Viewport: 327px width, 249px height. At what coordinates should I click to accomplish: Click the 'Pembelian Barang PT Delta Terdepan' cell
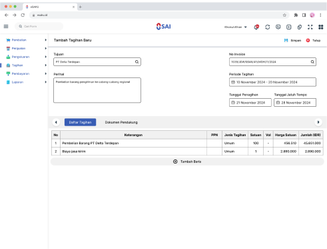pos(133,143)
